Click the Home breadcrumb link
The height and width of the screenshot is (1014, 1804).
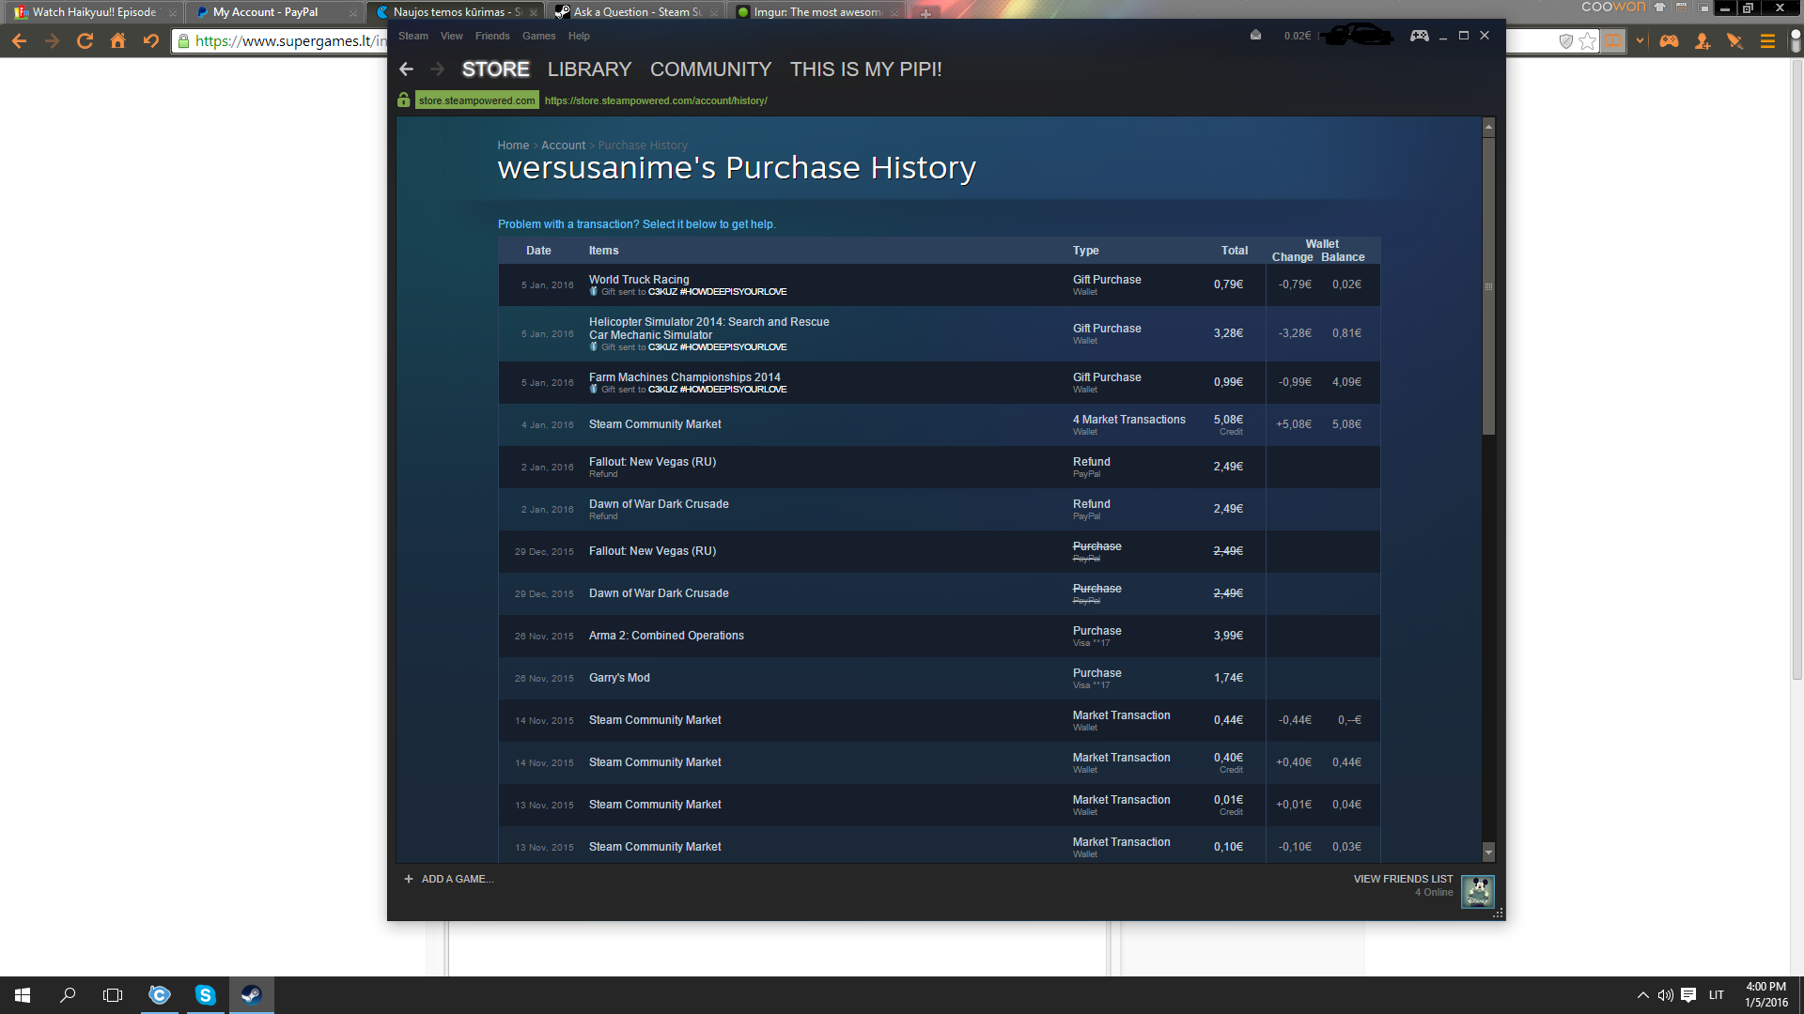[513, 146]
